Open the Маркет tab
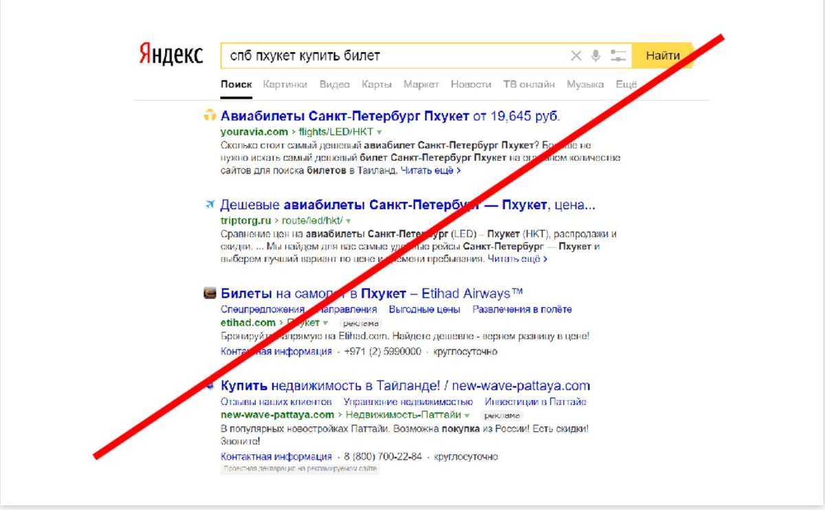 click(x=421, y=85)
